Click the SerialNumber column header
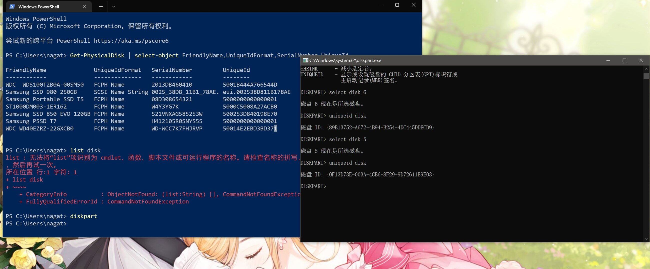This screenshot has width=650, height=269. (x=172, y=70)
